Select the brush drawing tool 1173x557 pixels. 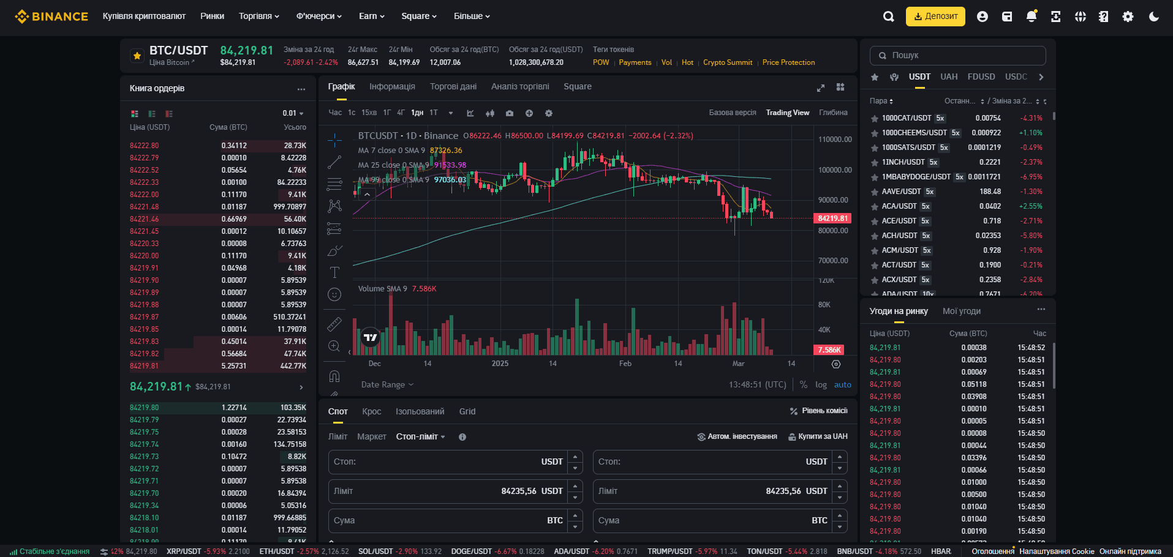tap(334, 250)
